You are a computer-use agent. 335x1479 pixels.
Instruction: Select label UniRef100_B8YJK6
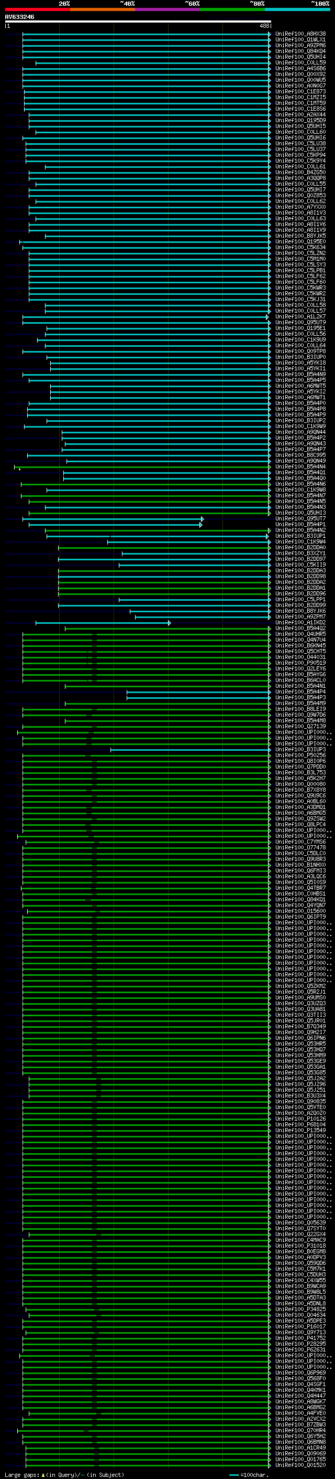[x=300, y=611]
